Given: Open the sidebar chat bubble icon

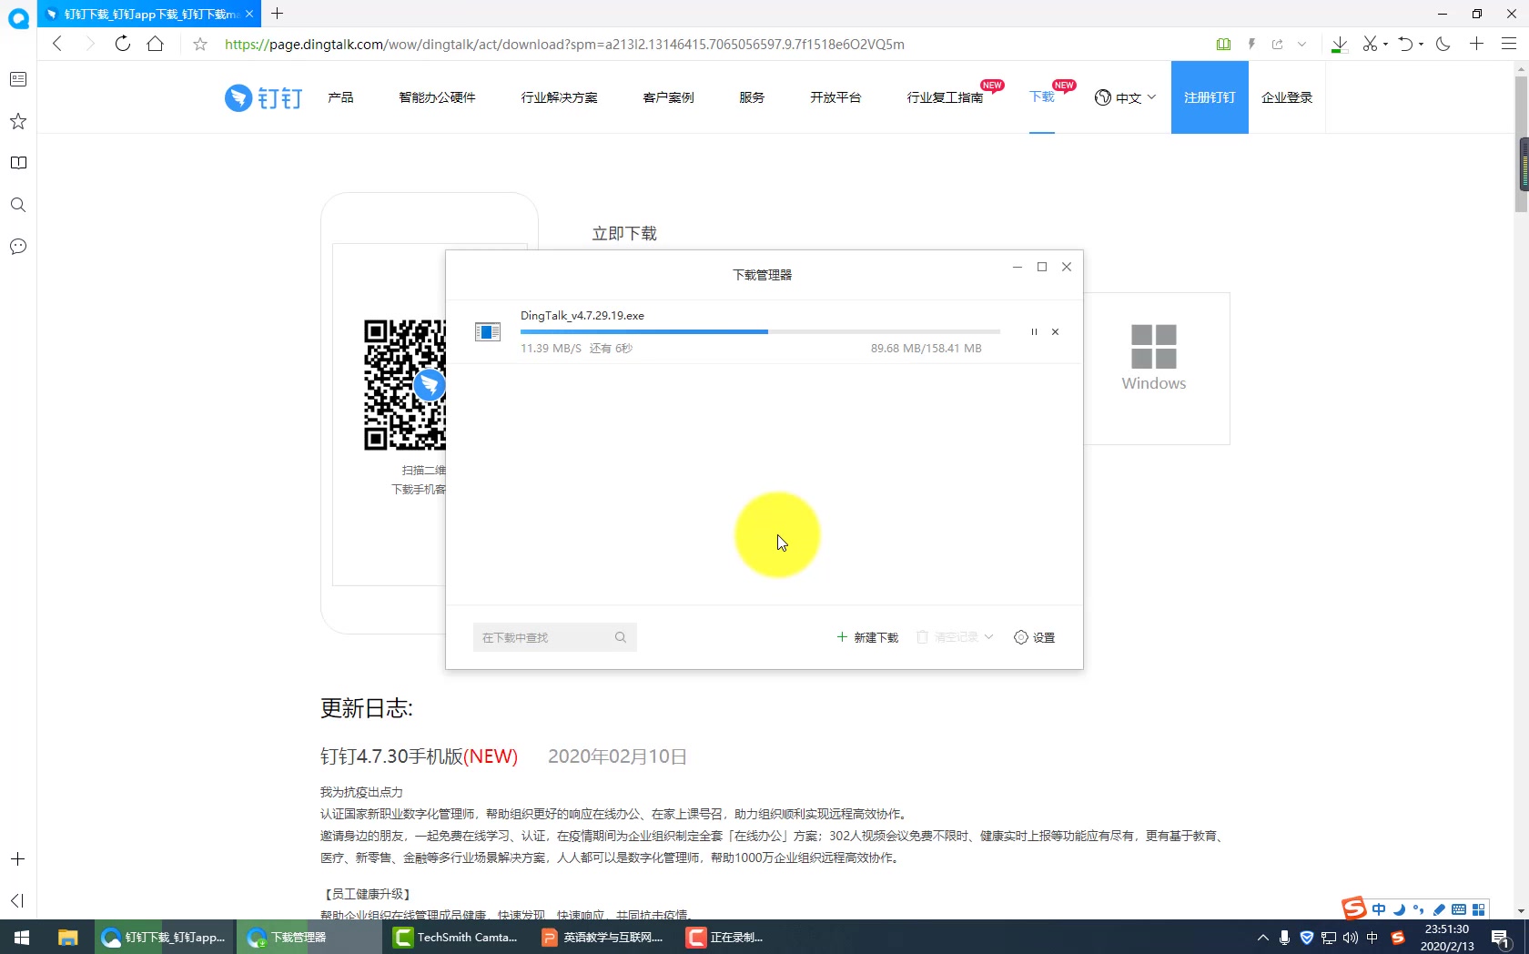Looking at the screenshot, I should click(18, 247).
